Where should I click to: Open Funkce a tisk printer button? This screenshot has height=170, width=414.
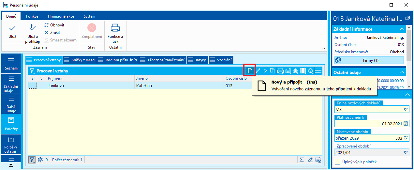coord(115,33)
